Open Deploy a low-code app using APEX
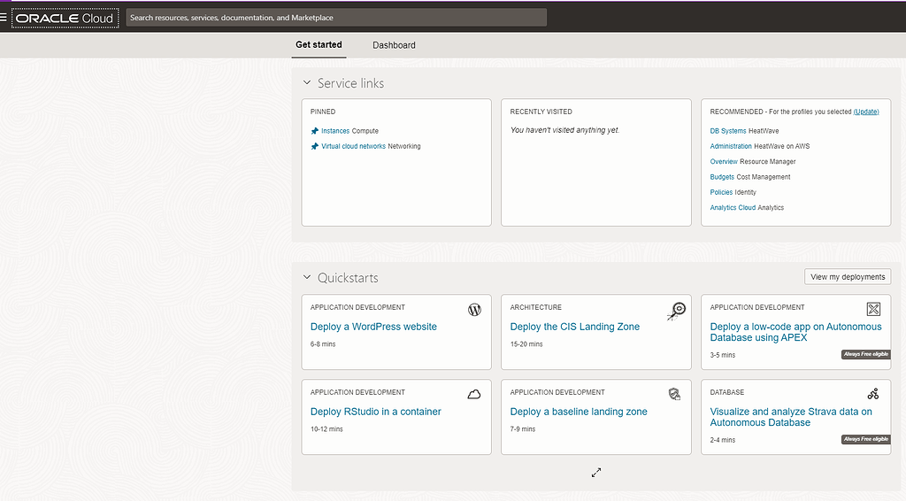The width and height of the screenshot is (906, 501). pos(795,332)
